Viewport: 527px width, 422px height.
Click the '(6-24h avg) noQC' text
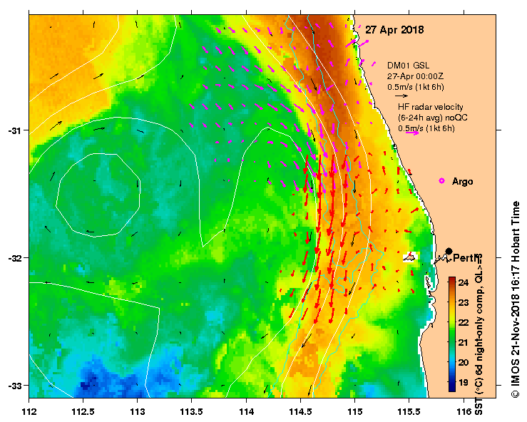pos(433,118)
